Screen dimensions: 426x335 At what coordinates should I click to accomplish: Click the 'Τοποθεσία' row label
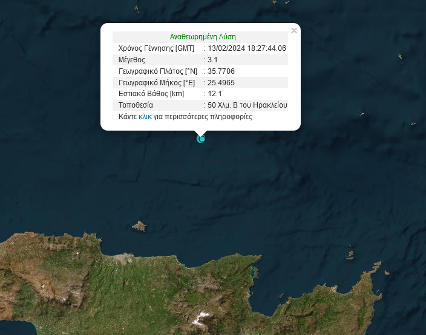pyautogui.click(x=136, y=105)
